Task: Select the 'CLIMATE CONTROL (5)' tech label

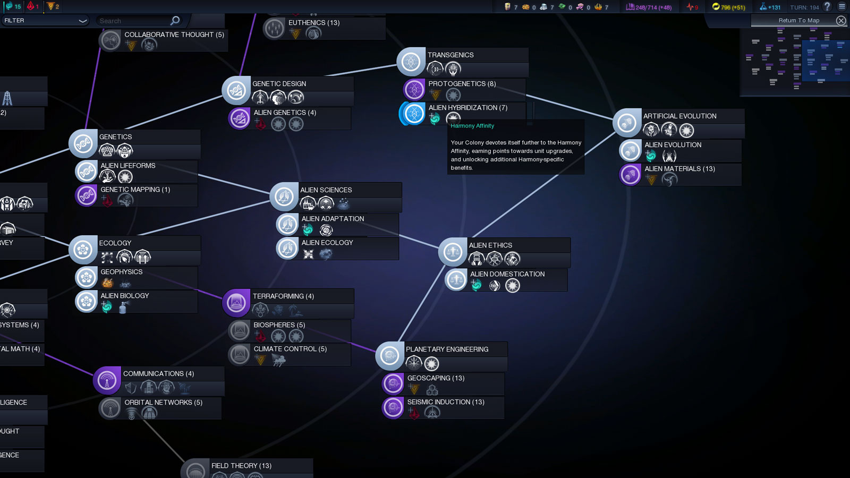Action: 290,349
